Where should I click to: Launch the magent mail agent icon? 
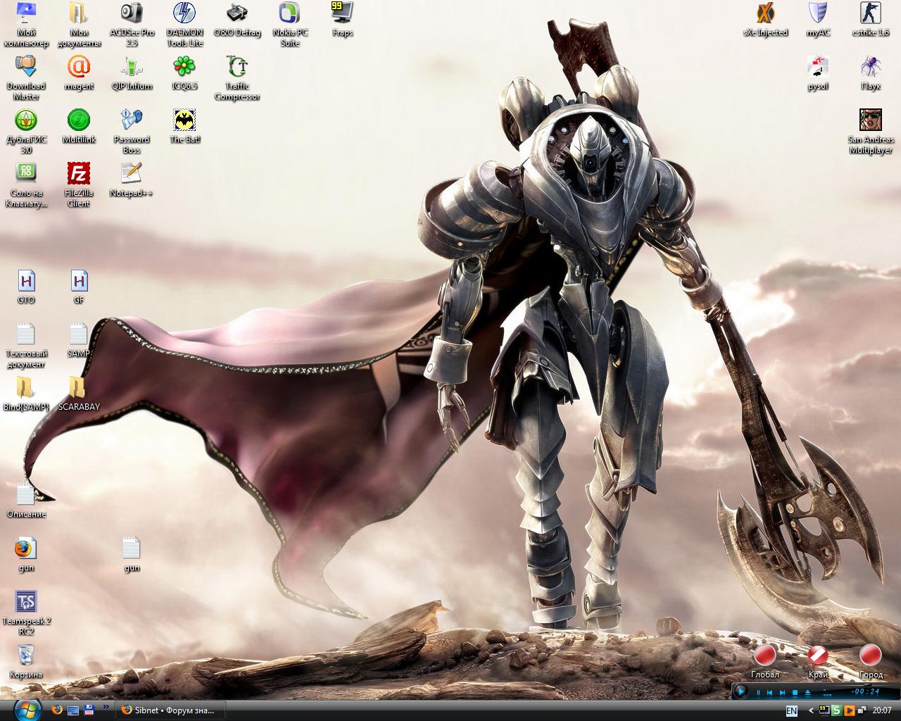point(79,73)
